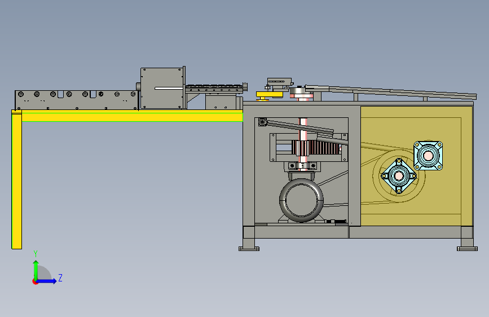Select the small yellow plate on machine top
This screenshot has height=317, width=489.
point(270,94)
